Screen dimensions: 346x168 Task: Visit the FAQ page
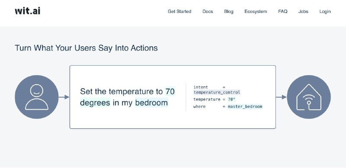tap(283, 12)
